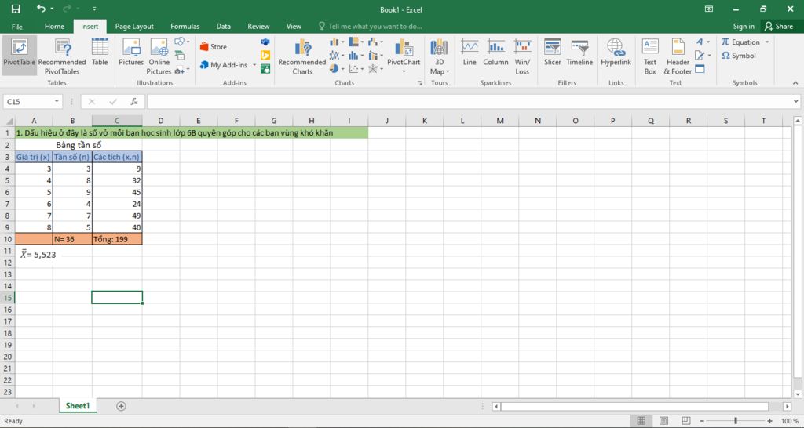
Task: Insert a Win/Loss sparkline
Action: click(522, 56)
